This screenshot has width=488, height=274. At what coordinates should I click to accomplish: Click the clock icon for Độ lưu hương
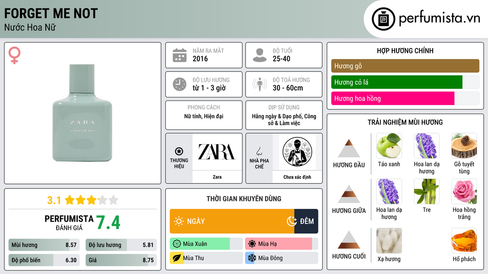(x=180, y=84)
